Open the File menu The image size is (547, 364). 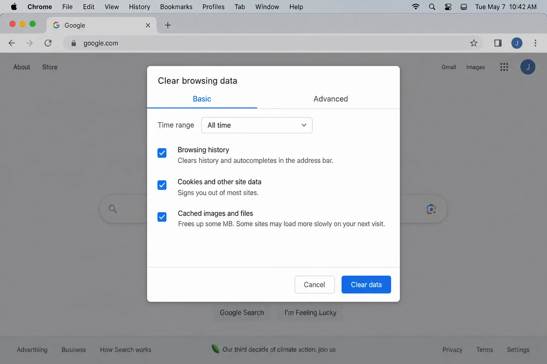pos(67,7)
